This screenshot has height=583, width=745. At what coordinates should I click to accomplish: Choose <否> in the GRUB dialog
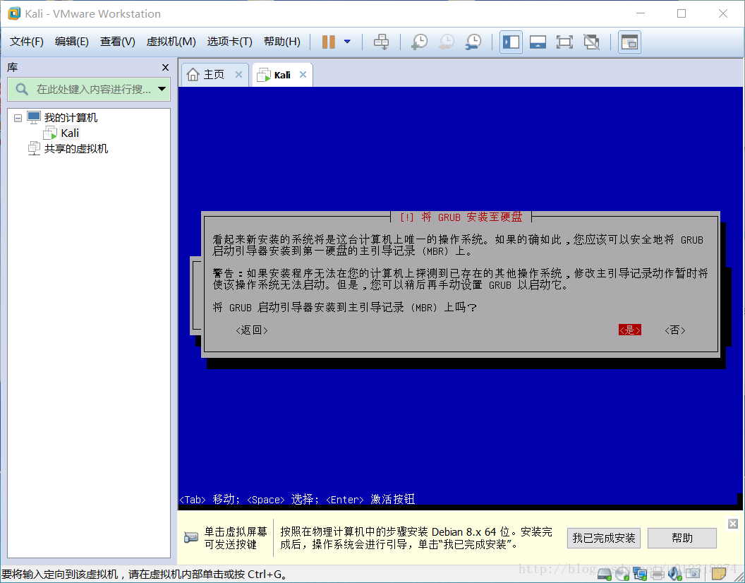(x=674, y=330)
